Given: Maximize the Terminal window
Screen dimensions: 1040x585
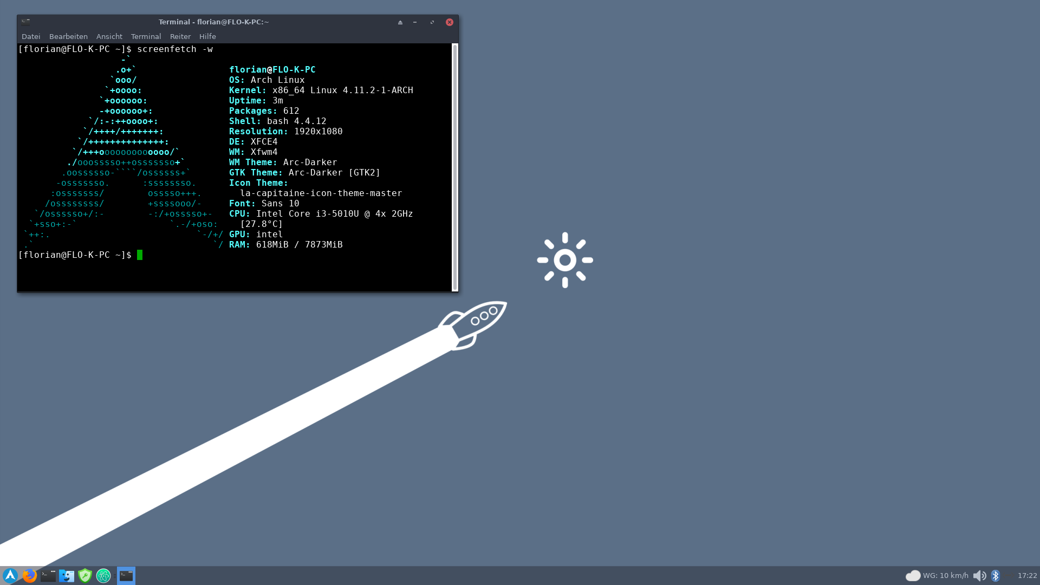Looking at the screenshot, I should point(432,22).
